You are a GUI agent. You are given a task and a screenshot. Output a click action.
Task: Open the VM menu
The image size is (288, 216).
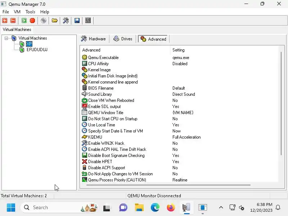click(17, 12)
